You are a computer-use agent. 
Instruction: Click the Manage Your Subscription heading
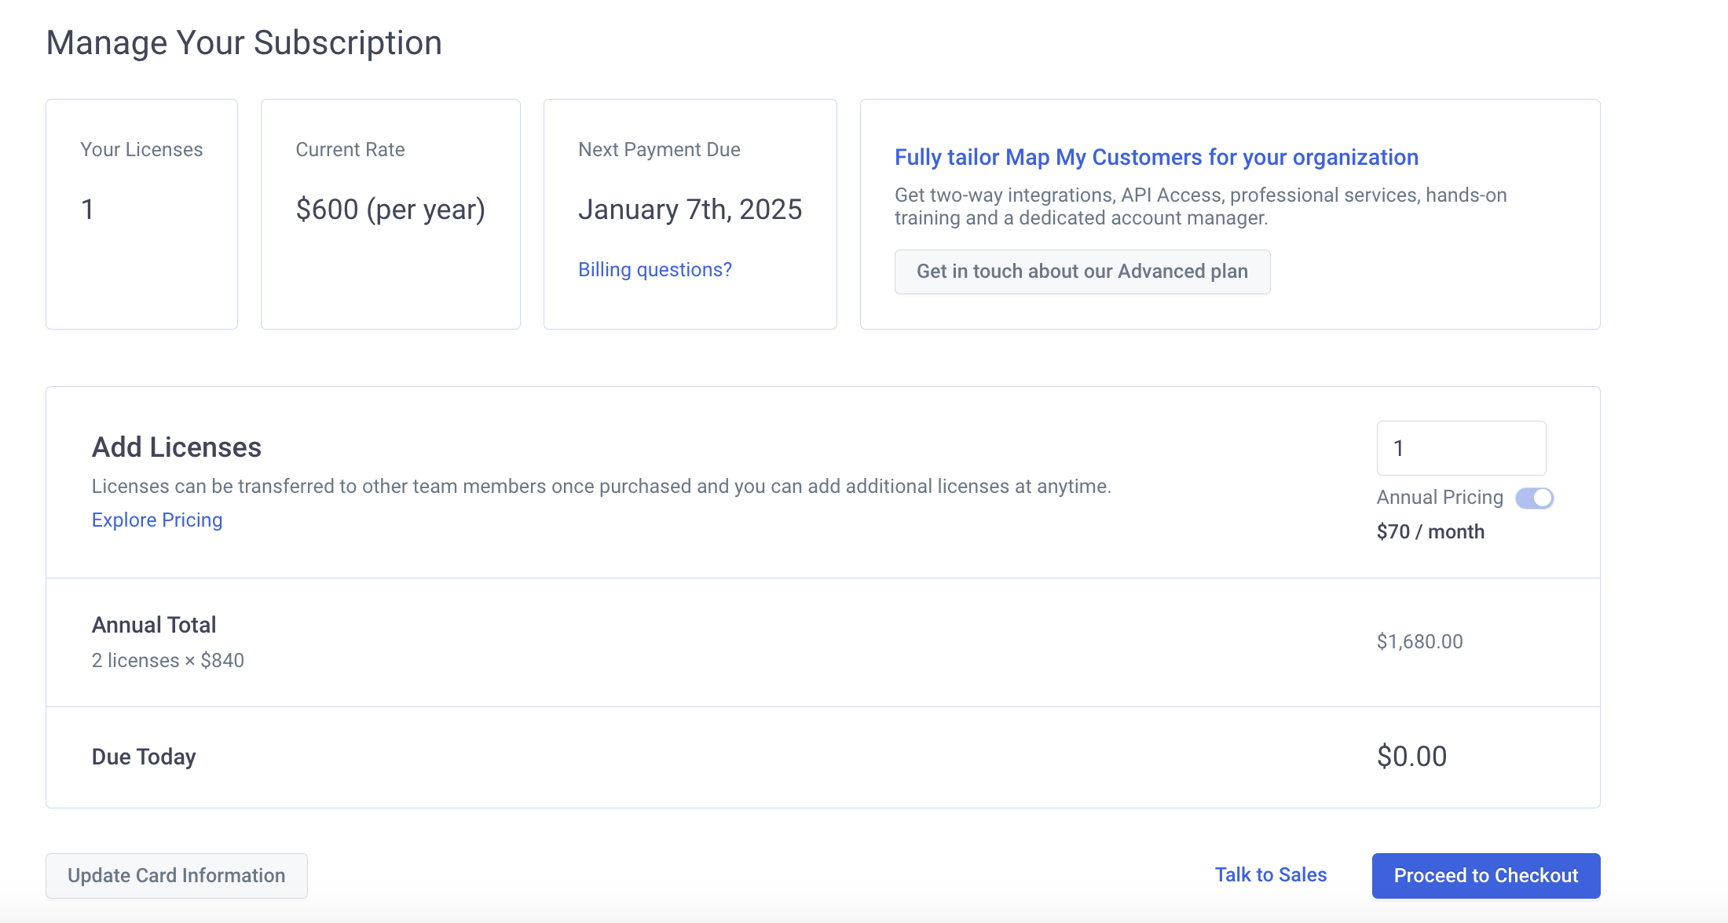tap(244, 43)
